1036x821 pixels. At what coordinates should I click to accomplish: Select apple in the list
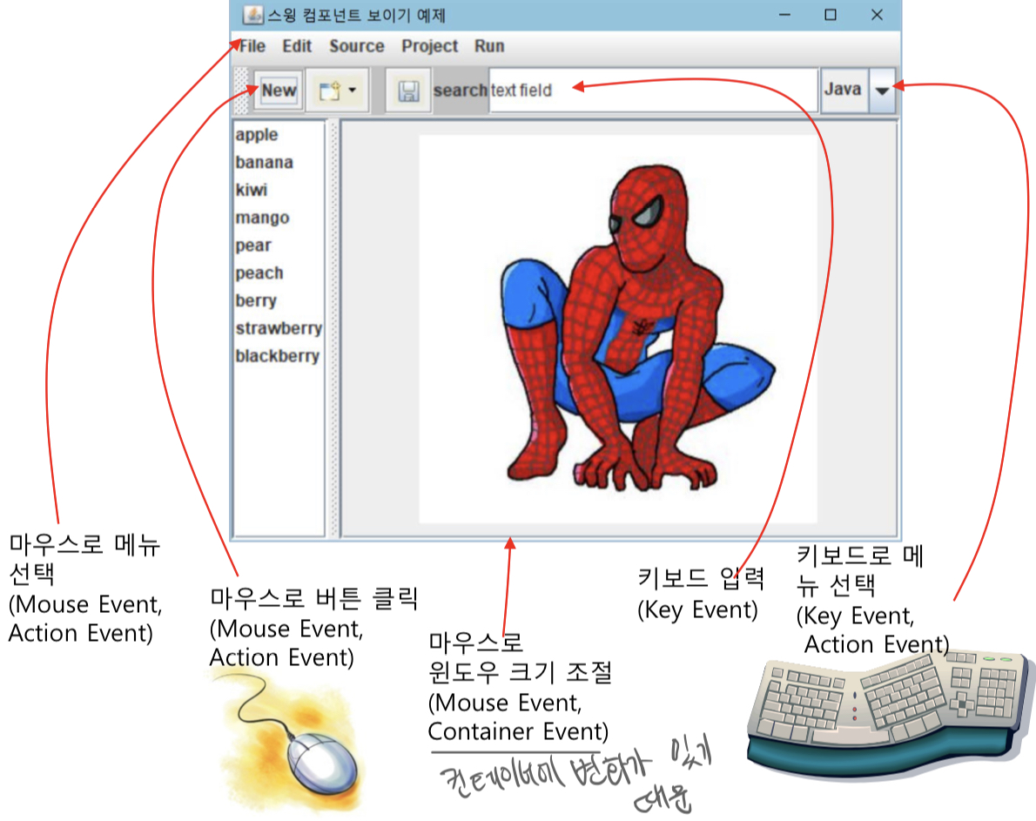click(279, 135)
